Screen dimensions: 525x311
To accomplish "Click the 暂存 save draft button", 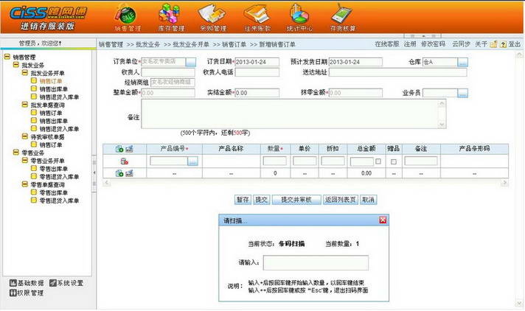I will point(243,200).
